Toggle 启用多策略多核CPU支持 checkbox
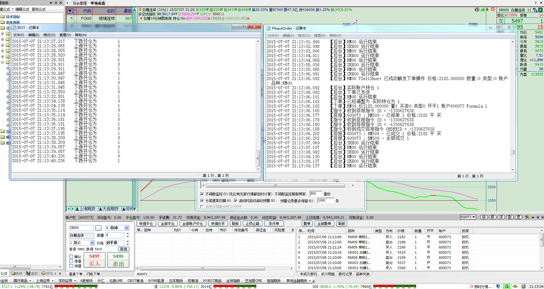 (x=202, y=207)
